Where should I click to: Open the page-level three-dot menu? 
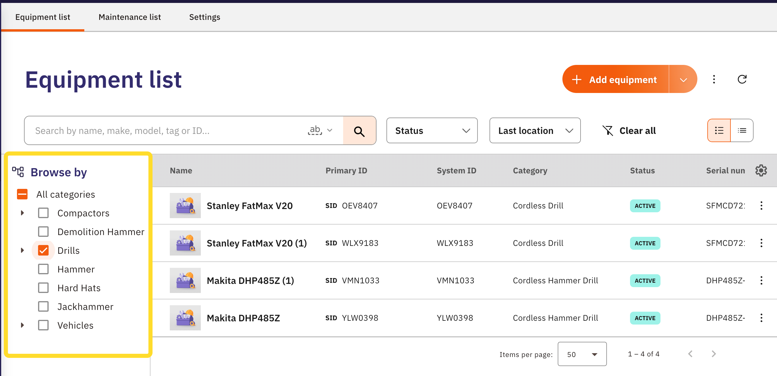click(x=714, y=80)
